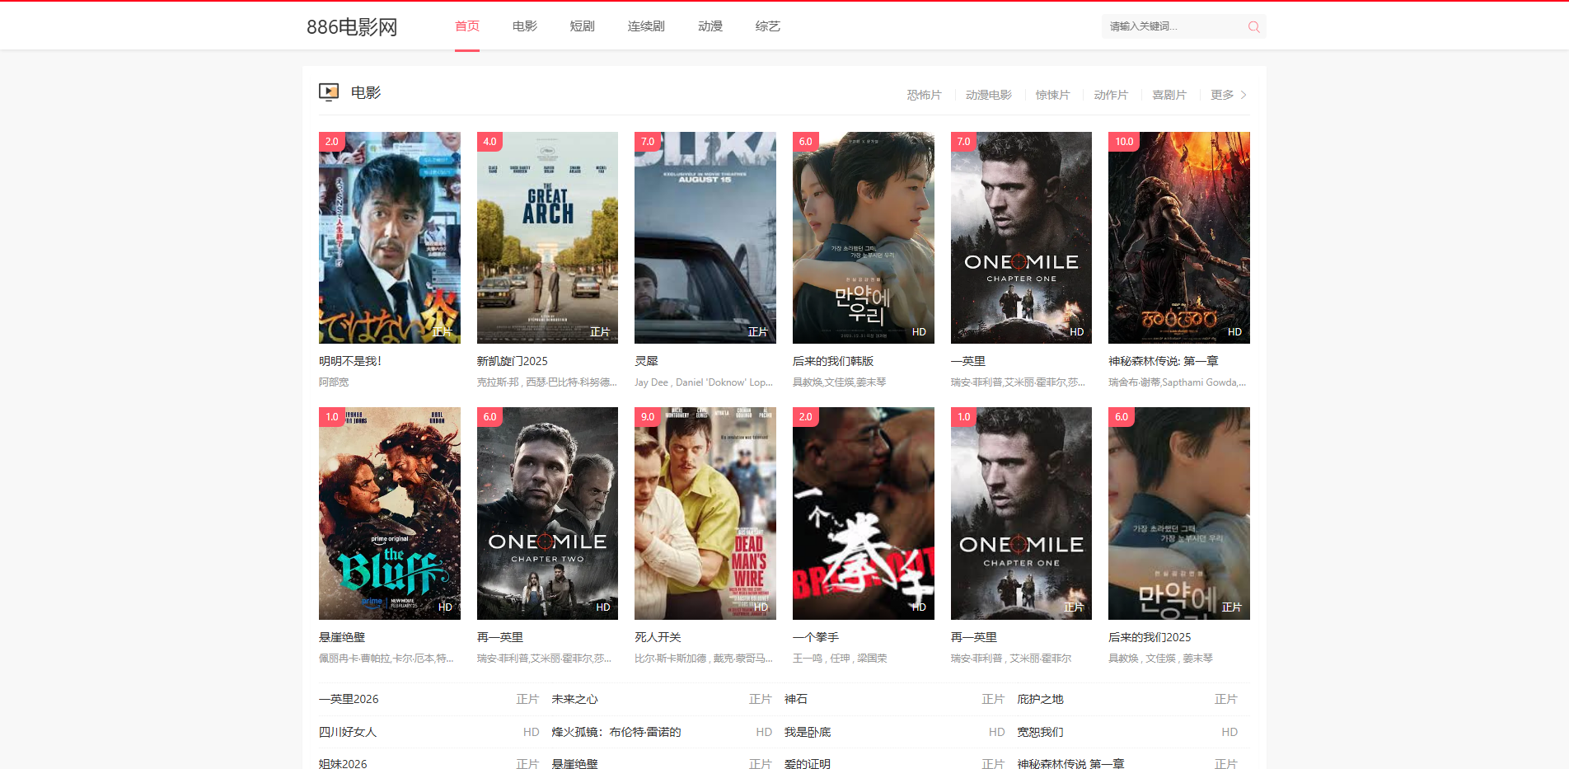Open 一英里2026 from the text list

coord(349,699)
